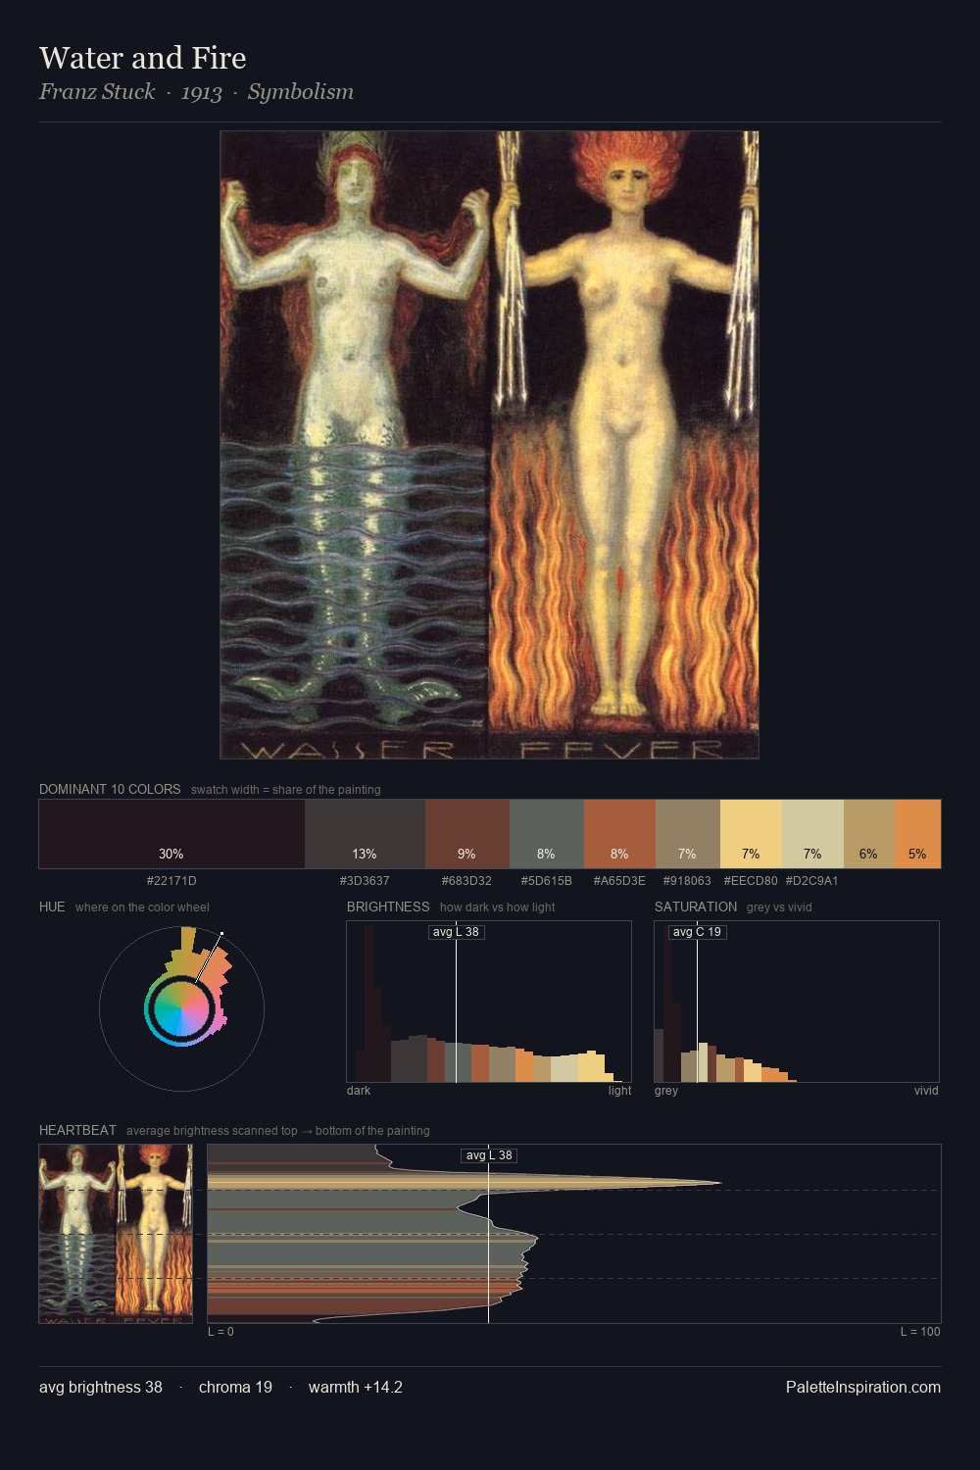Click the 'L = 100' axis label
980x1470 pixels.
[920, 1332]
